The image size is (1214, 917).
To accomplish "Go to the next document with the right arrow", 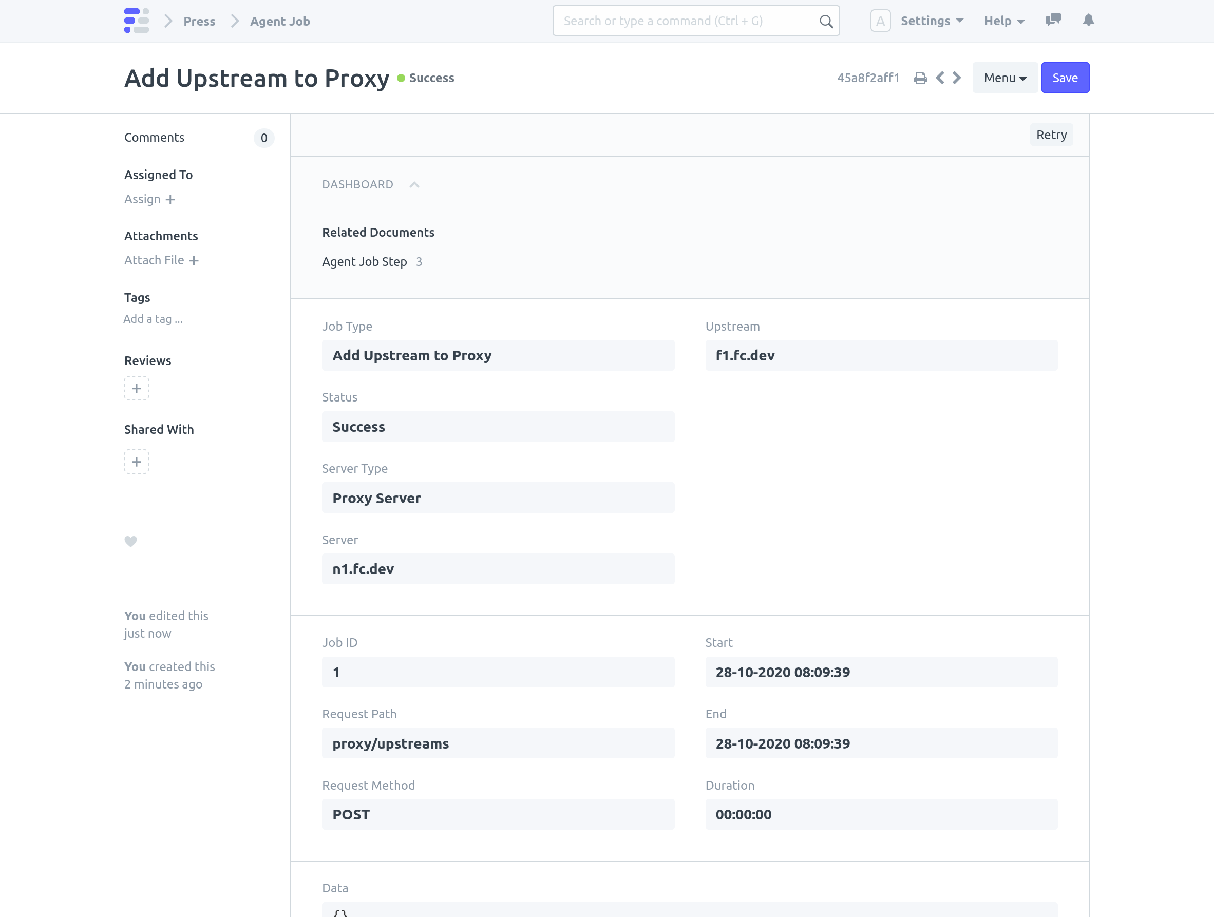I will coord(957,78).
